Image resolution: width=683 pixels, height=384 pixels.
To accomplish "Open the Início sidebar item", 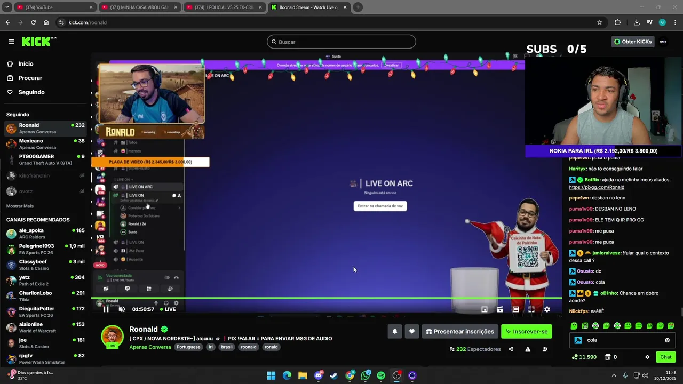I will tap(26, 63).
